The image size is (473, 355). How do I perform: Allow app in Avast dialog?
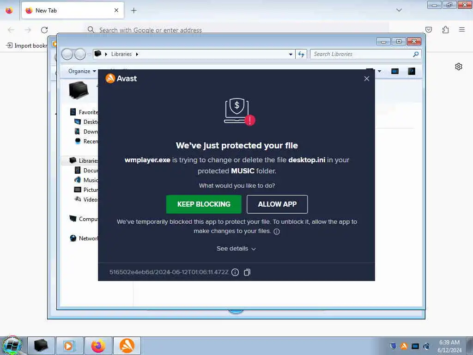(x=277, y=204)
